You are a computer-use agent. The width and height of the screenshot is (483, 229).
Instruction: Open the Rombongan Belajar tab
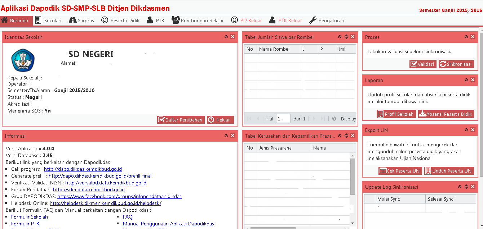(x=198, y=20)
